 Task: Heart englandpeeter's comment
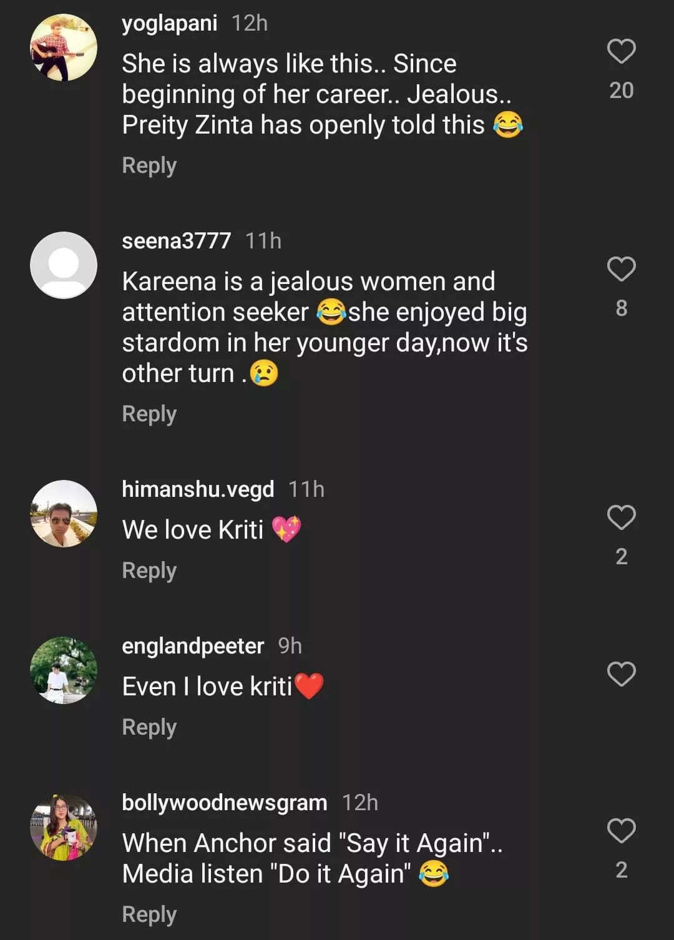click(621, 675)
